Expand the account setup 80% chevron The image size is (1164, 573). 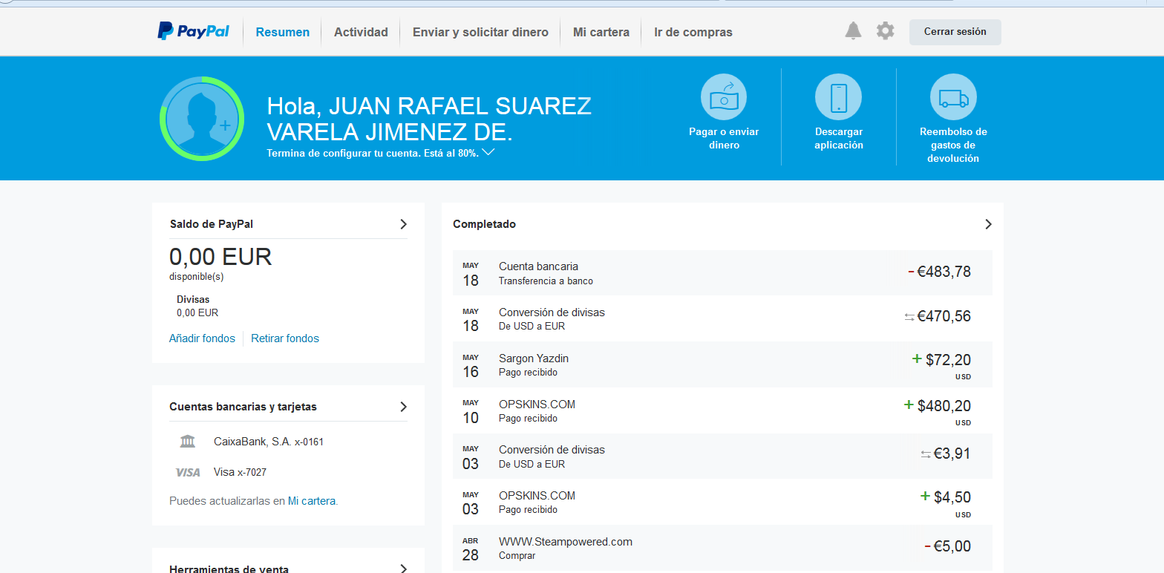point(488,152)
